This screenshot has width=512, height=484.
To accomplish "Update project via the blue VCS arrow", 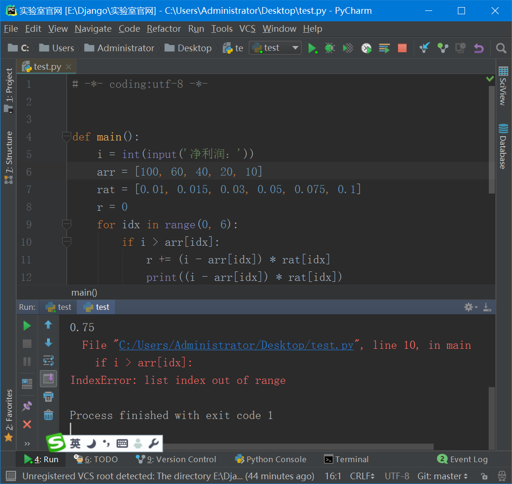I will pos(425,48).
